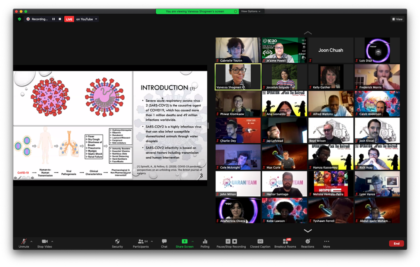
Task: Open the View layout menu
Action: (397, 19)
